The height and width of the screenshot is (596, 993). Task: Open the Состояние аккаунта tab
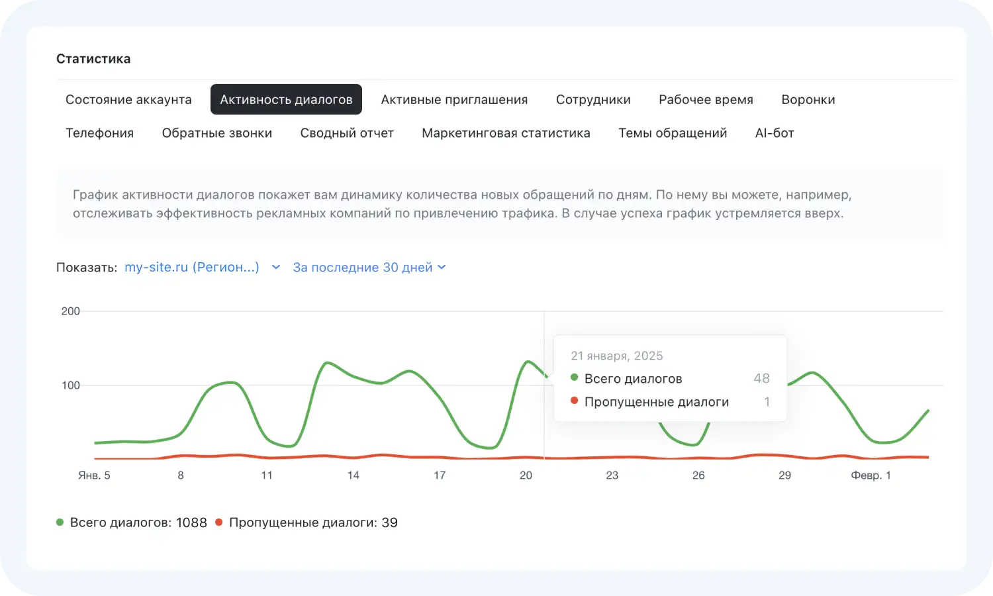[128, 99]
